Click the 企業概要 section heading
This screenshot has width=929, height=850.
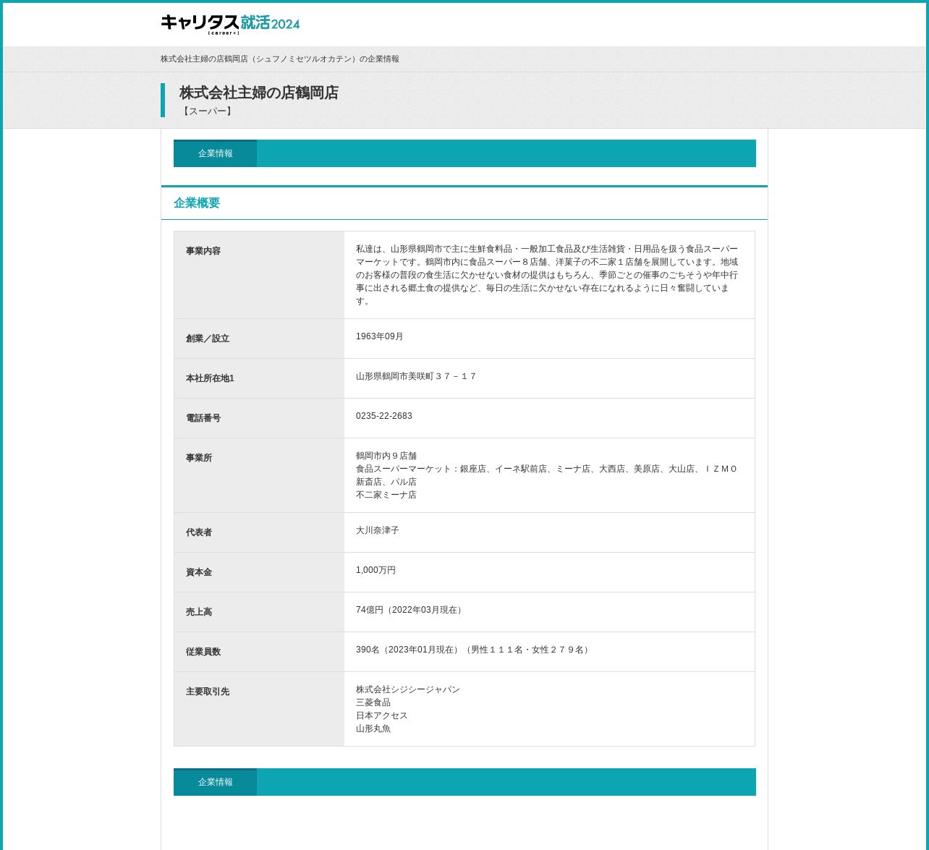click(197, 203)
